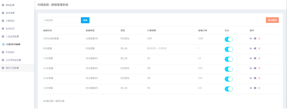Screen dimensions: 287x109
Task: Click purple icon in 30天长租房套餐 row
Action: pyautogui.click(x=250, y=39)
